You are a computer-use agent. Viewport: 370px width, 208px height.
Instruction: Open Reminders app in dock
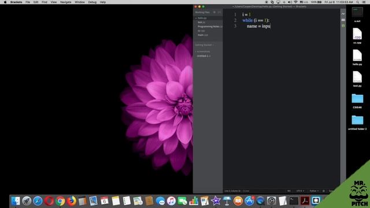(x=127, y=201)
